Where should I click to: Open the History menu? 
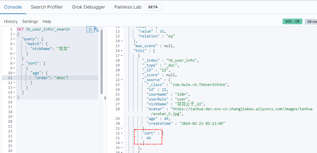pyautogui.click(x=11, y=21)
